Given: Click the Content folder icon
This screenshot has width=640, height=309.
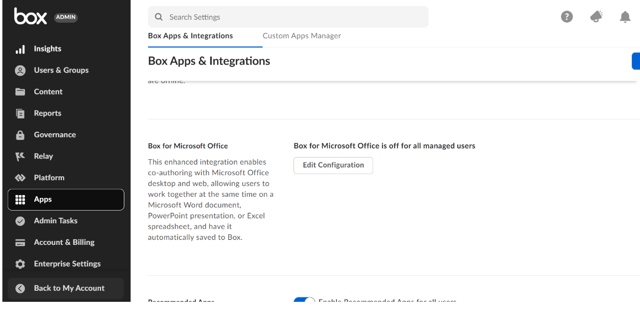Looking at the screenshot, I should (20, 92).
